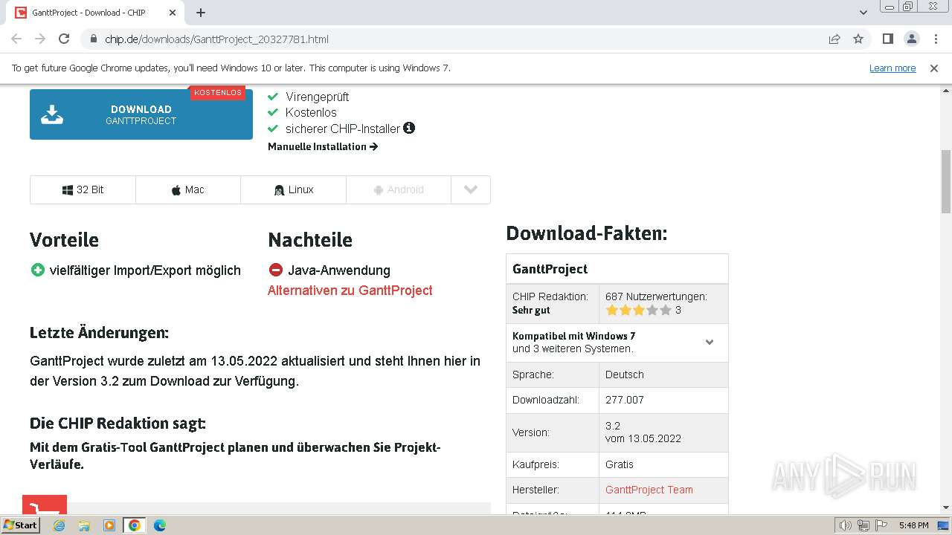The height and width of the screenshot is (535, 952).
Task: Open a new browser tab
Action: click(x=201, y=13)
